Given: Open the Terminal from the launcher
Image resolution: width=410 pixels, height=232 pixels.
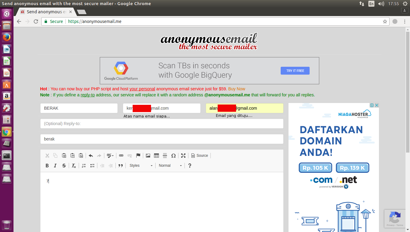Looking at the screenshot, I should click(7, 155).
